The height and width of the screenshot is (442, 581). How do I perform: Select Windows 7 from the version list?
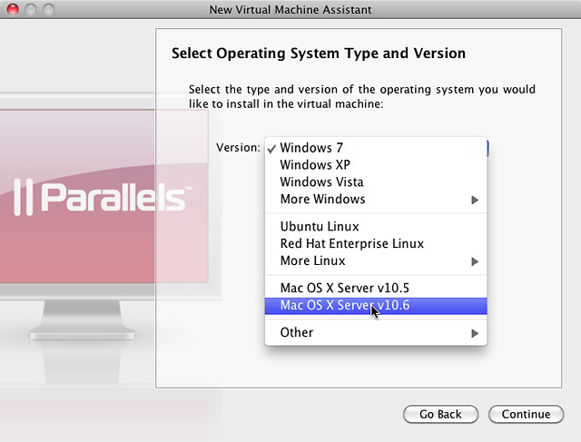click(x=376, y=148)
